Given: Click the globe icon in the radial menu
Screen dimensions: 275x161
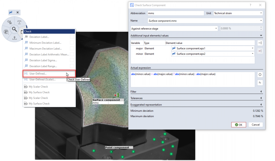Looking at the screenshot, I should [x=6, y=32].
